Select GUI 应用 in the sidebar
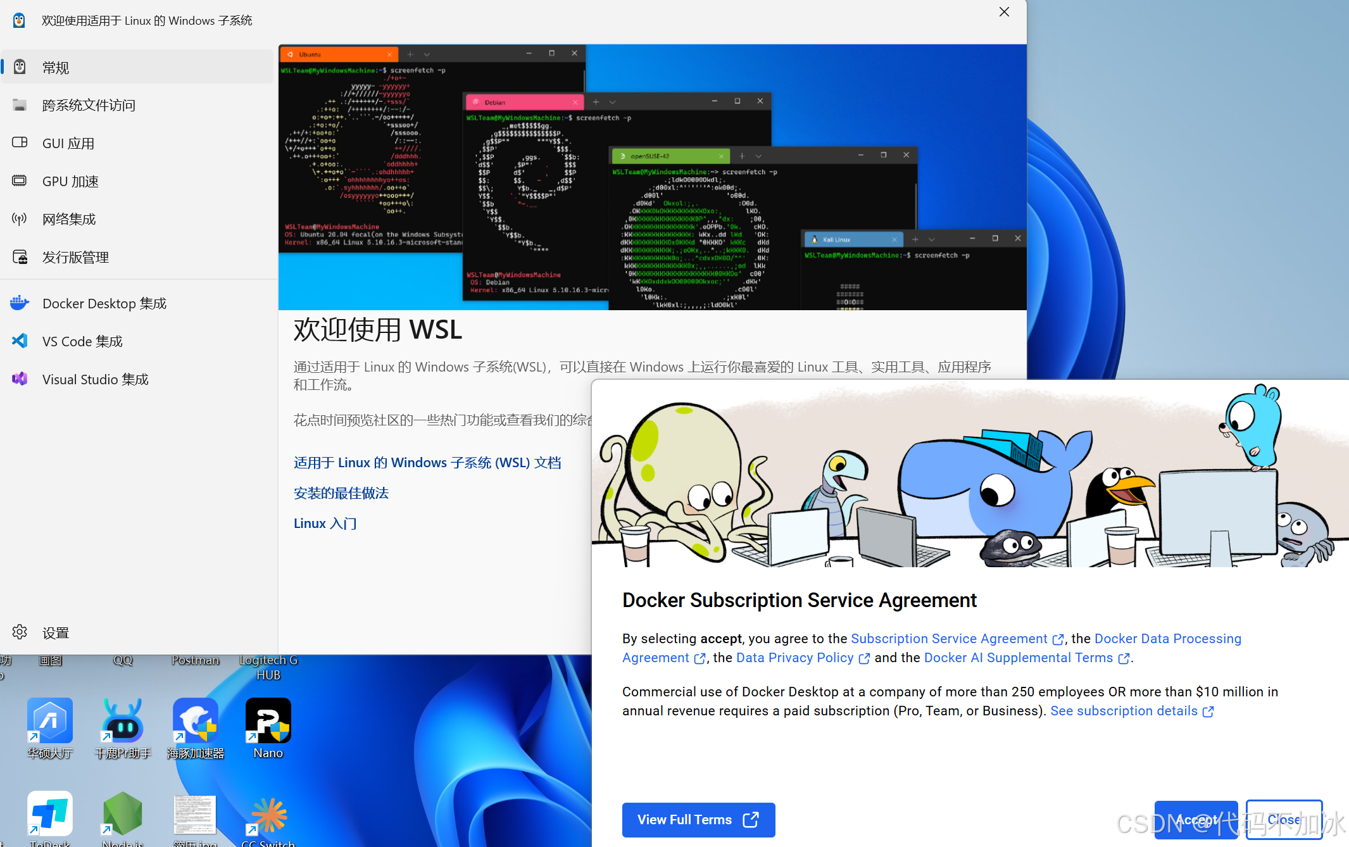The height and width of the screenshot is (847, 1349). (x=137, y=143)
